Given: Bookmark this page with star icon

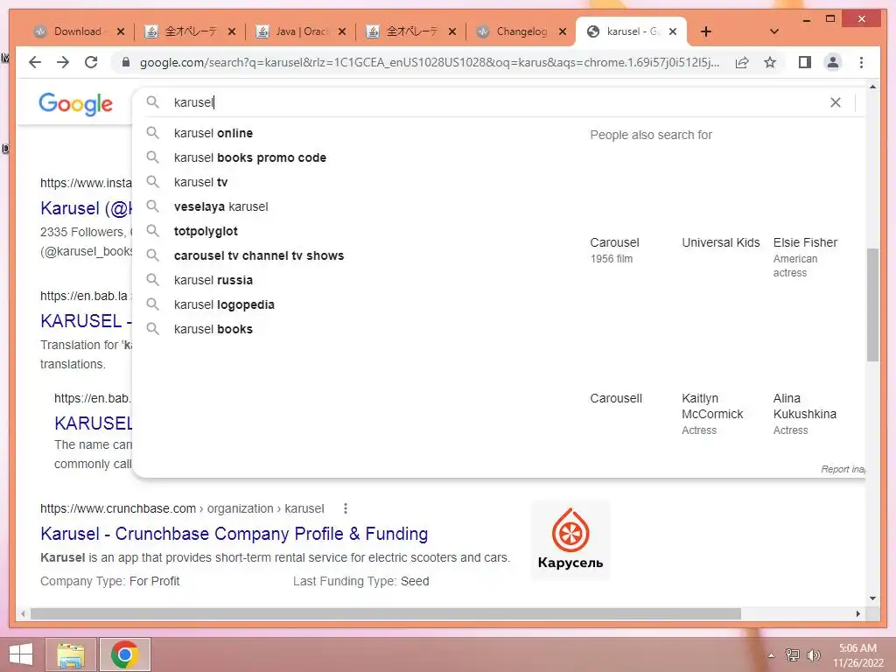Looking at the screenshot, I should point(770,62).
